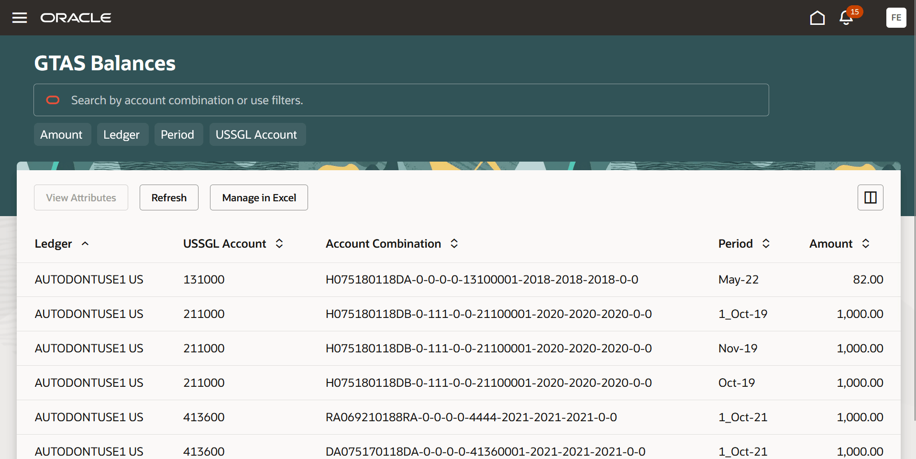
Task: Focus the account combination search field
Action: (401, 100)
